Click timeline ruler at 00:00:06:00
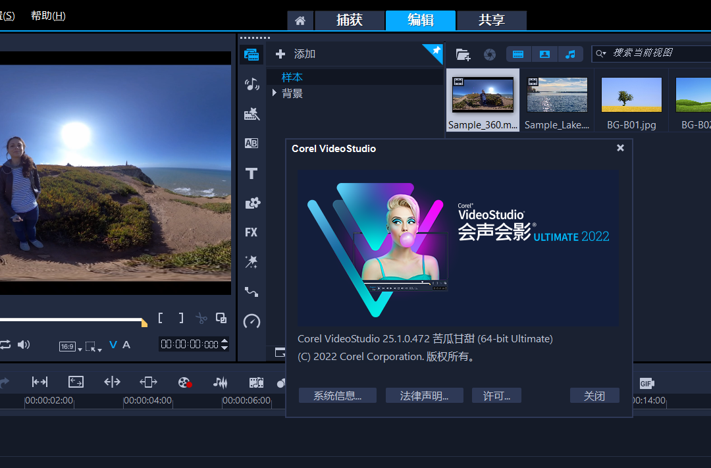This screenshot has height=468, width=711. coord(247,400)
